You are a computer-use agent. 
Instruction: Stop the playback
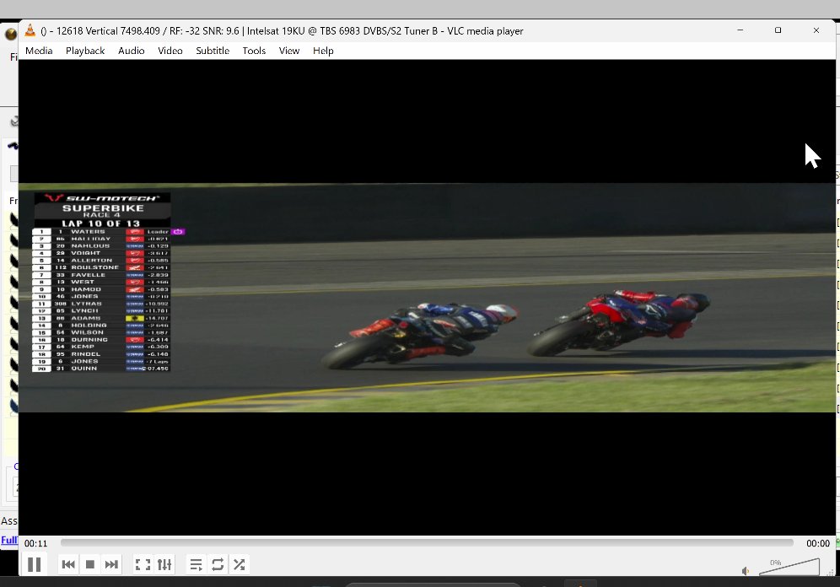coord(90,564)
